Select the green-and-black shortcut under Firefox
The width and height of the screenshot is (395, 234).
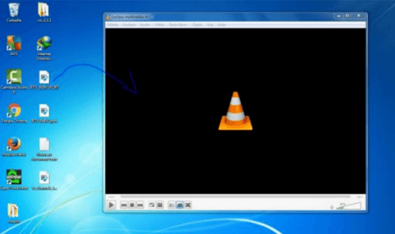[14, 180]
